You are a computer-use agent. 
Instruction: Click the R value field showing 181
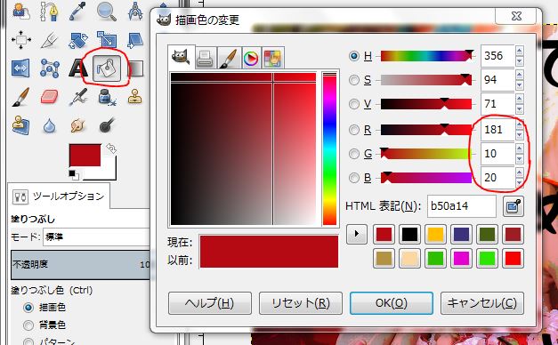tap(497, 130)
